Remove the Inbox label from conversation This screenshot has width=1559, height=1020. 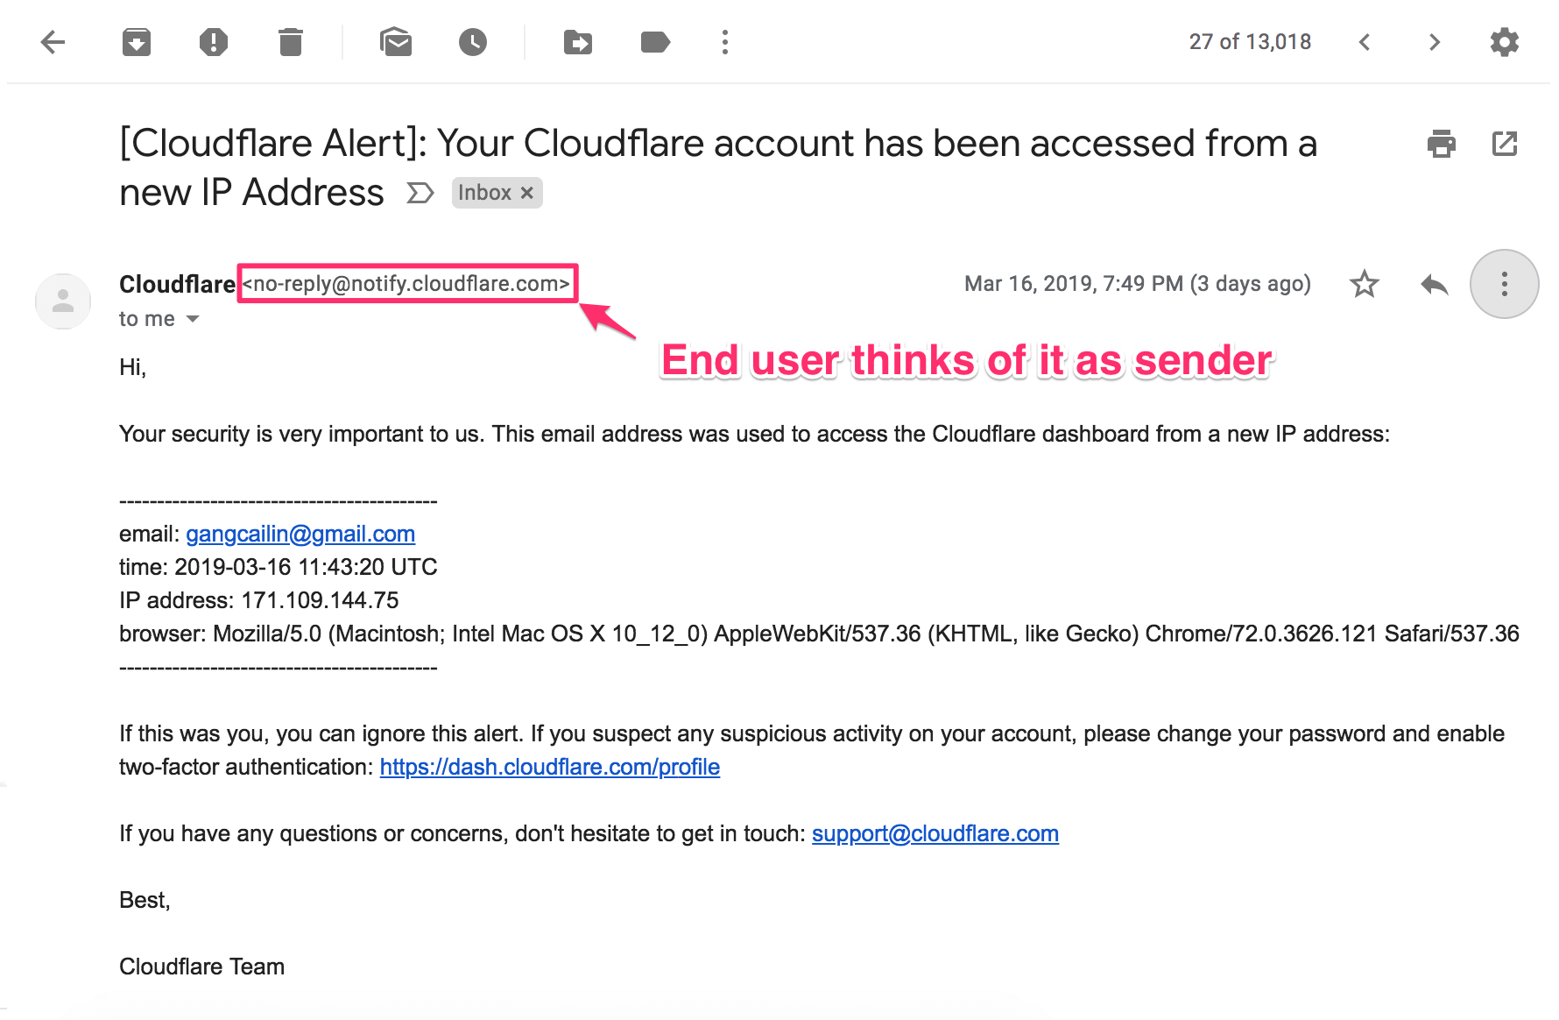pyautogui.click(x=527, y=193)
